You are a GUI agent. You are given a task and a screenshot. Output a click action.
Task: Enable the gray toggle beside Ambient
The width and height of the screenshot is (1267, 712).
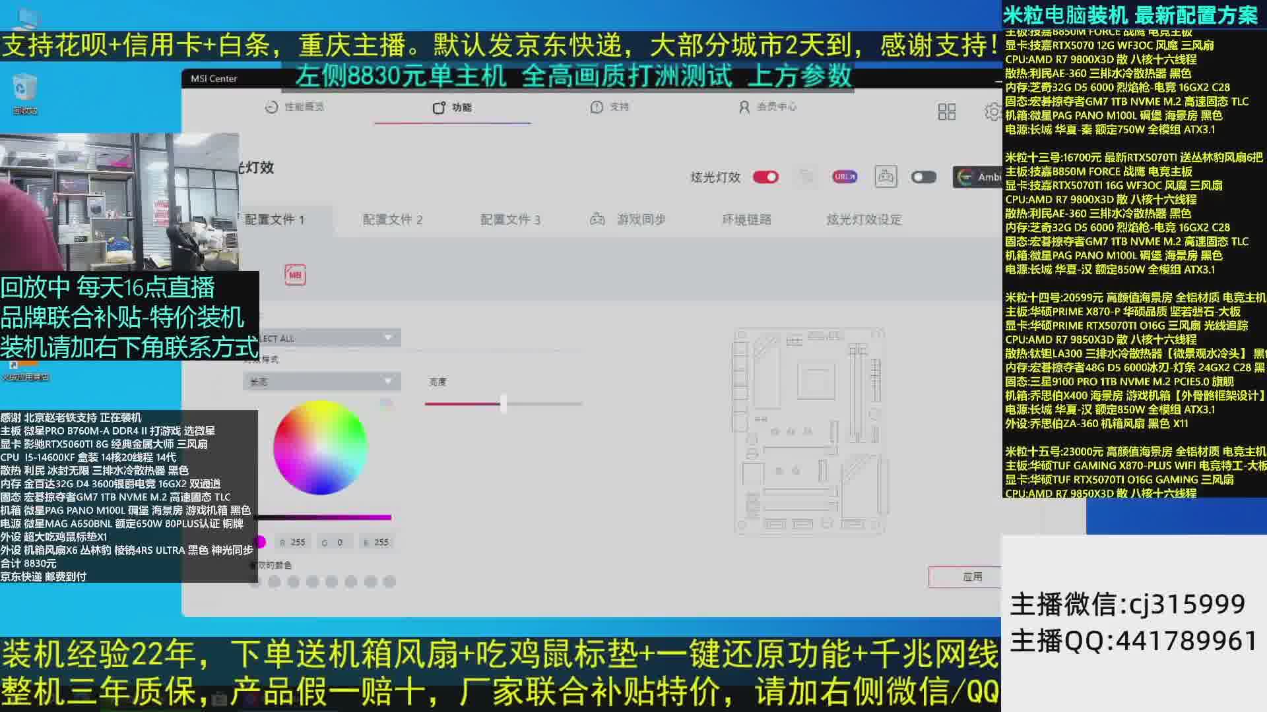(x=923, y=177)
